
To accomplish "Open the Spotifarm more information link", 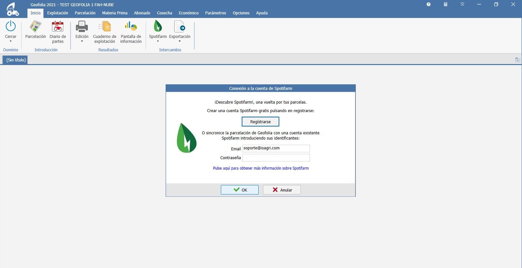I will pos(261,168).
